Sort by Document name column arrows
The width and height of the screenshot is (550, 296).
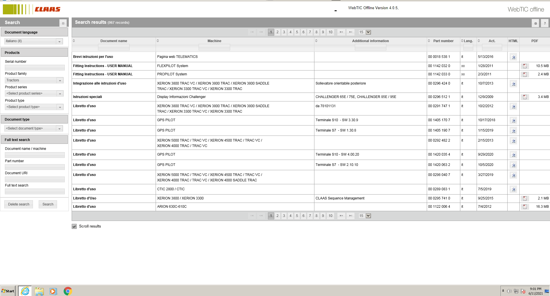pos(74,41)
